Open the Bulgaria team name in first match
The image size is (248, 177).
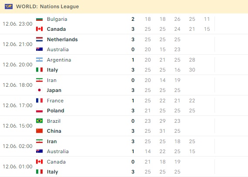pos(57,19)
